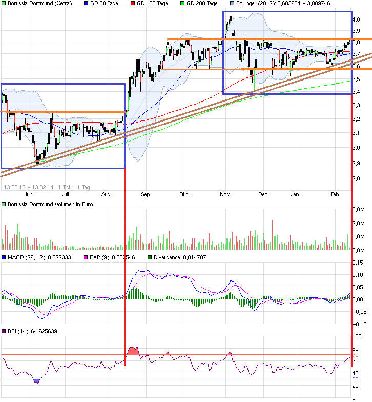
Task: Click the dark green Divergence legend swatch
Action: coord(150,257)
